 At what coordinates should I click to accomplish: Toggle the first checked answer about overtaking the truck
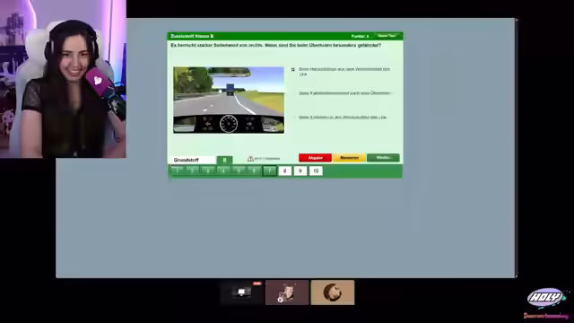[x=293, y=70]
